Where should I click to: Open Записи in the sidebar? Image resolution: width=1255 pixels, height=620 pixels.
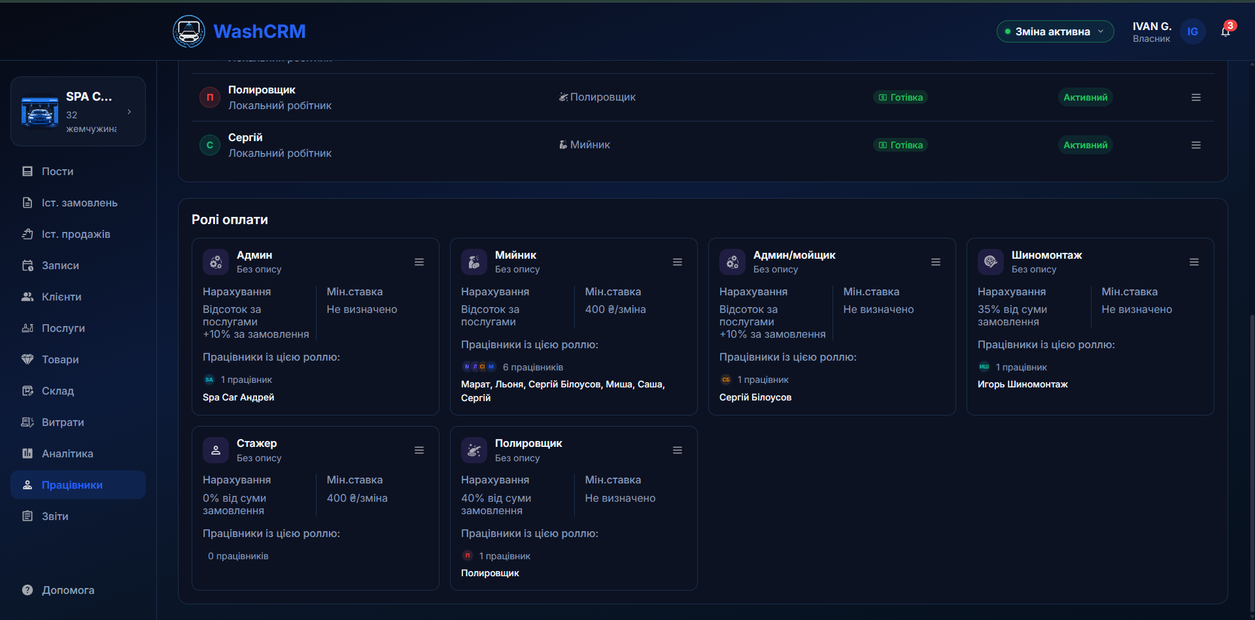(x=78, y=265)
